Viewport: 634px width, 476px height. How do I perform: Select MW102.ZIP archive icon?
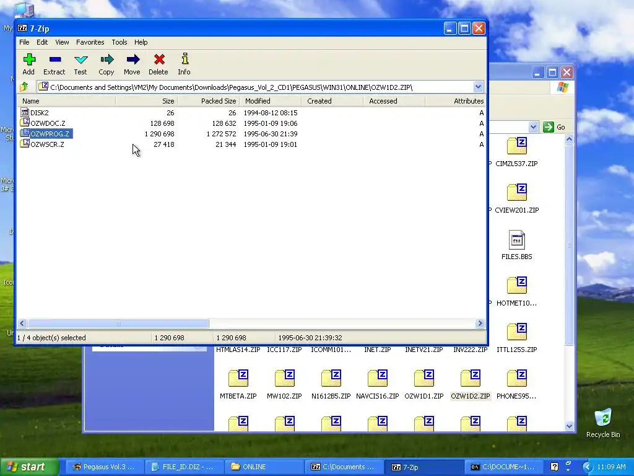coord(285,379)
